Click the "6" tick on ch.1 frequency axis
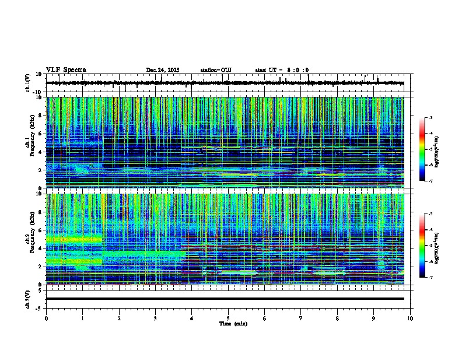The image size is (462, 357). point(40,134)
